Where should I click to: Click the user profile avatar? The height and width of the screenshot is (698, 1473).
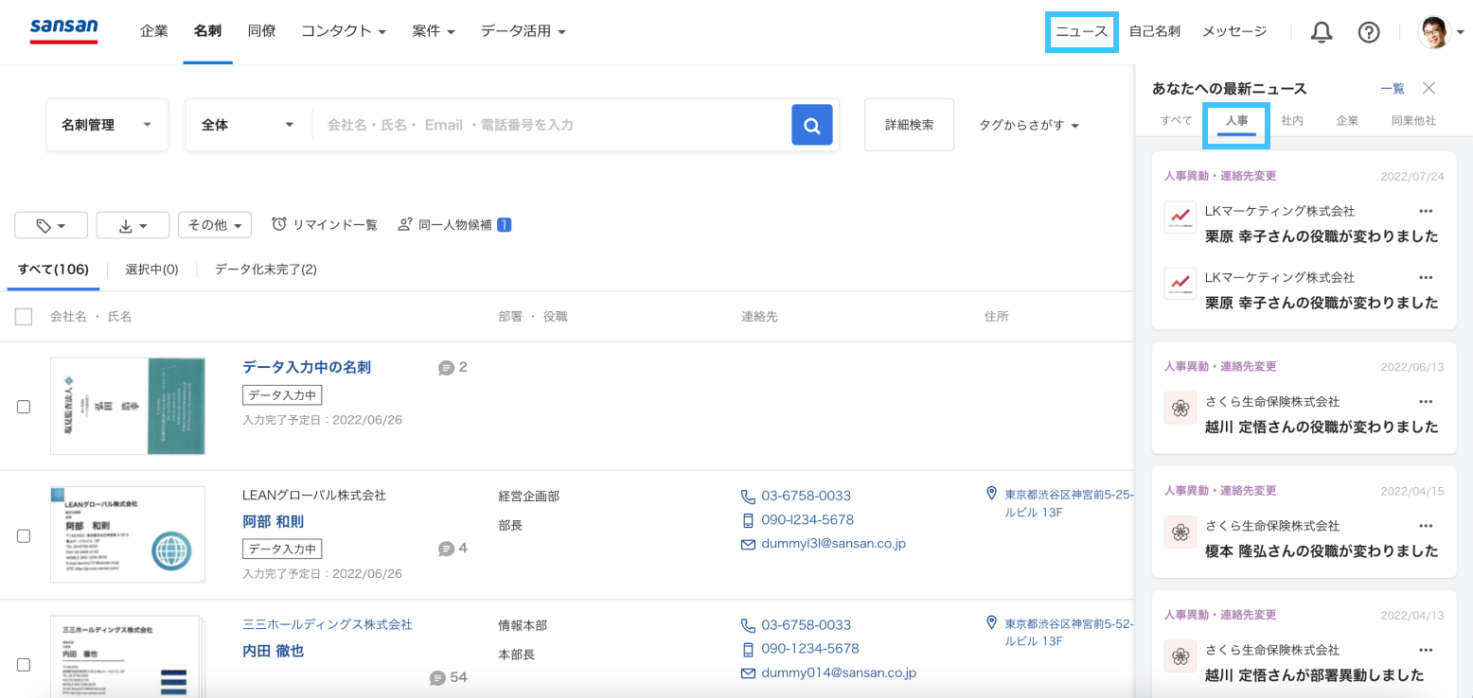click(x=1434, y=32)
